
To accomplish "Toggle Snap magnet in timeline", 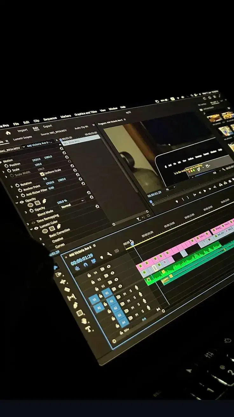I will [86, 264].
